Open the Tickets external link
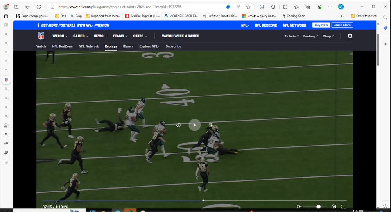Viewport: 391px width, 212px height. pos(291,36)
